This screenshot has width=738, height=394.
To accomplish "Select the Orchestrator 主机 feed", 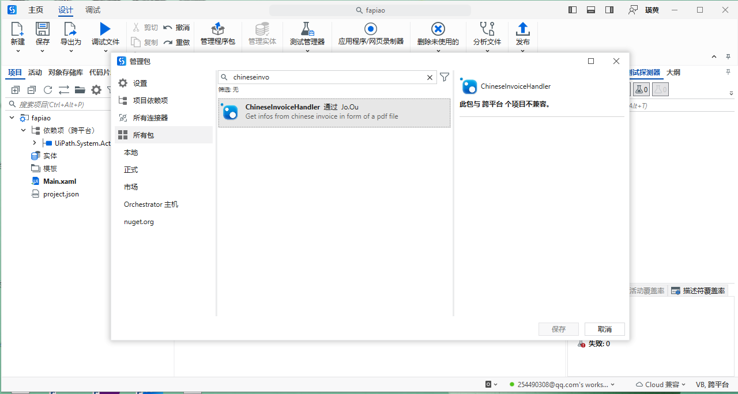I will [151, 204].
